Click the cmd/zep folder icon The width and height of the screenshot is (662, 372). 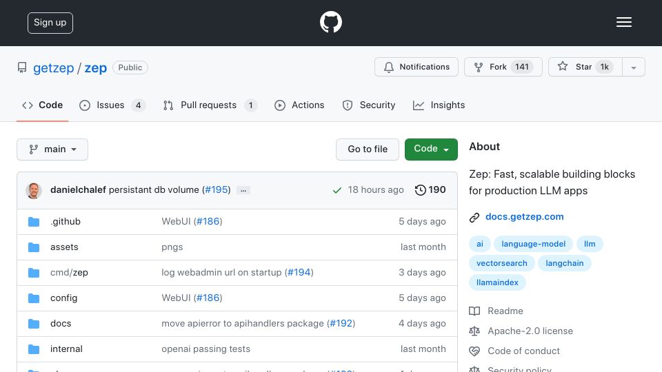pos(34,273)
